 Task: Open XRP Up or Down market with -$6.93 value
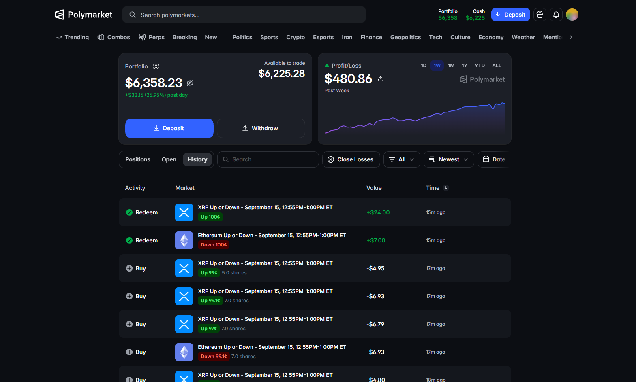265,291
